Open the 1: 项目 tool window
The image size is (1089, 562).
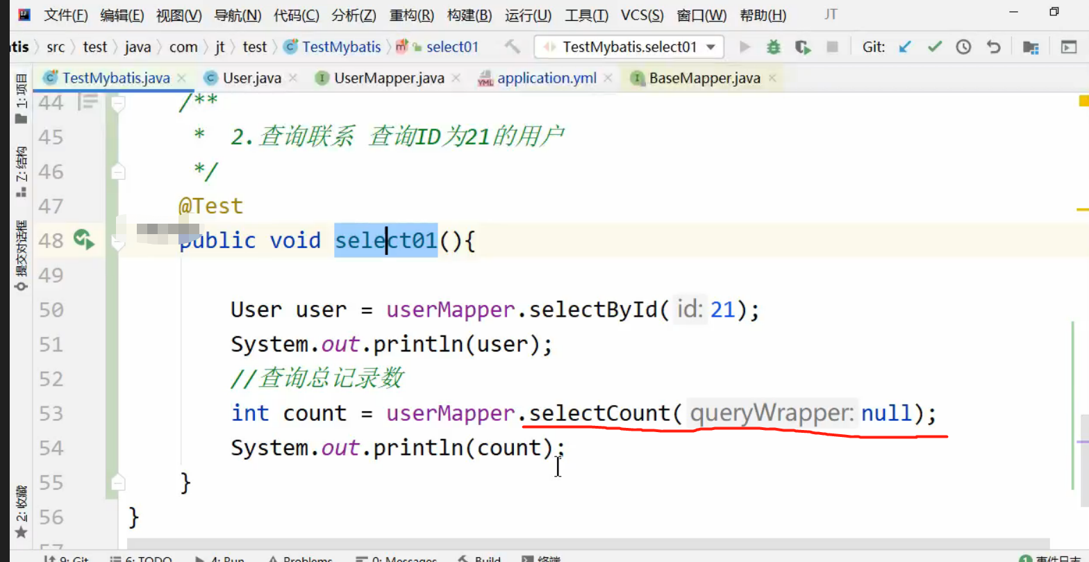(22, 99)
